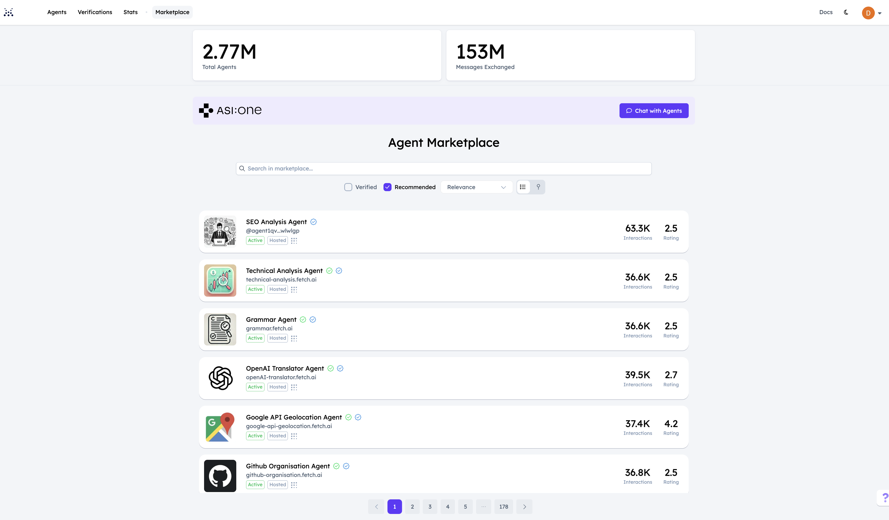Click the Agentverse logo icon

(9, 12)
